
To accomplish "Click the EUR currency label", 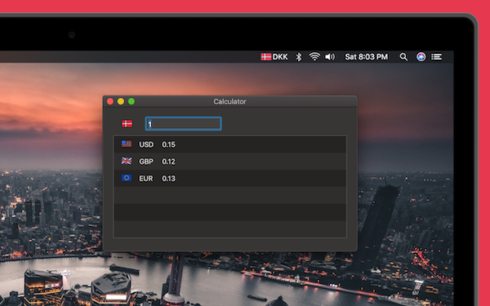I will [x=146, y=178].
